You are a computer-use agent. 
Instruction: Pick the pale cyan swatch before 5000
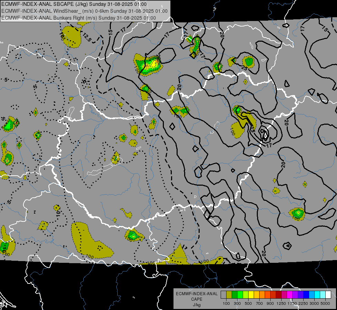323,294
